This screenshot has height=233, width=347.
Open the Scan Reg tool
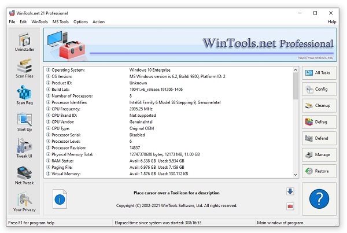tap(24, 95)
